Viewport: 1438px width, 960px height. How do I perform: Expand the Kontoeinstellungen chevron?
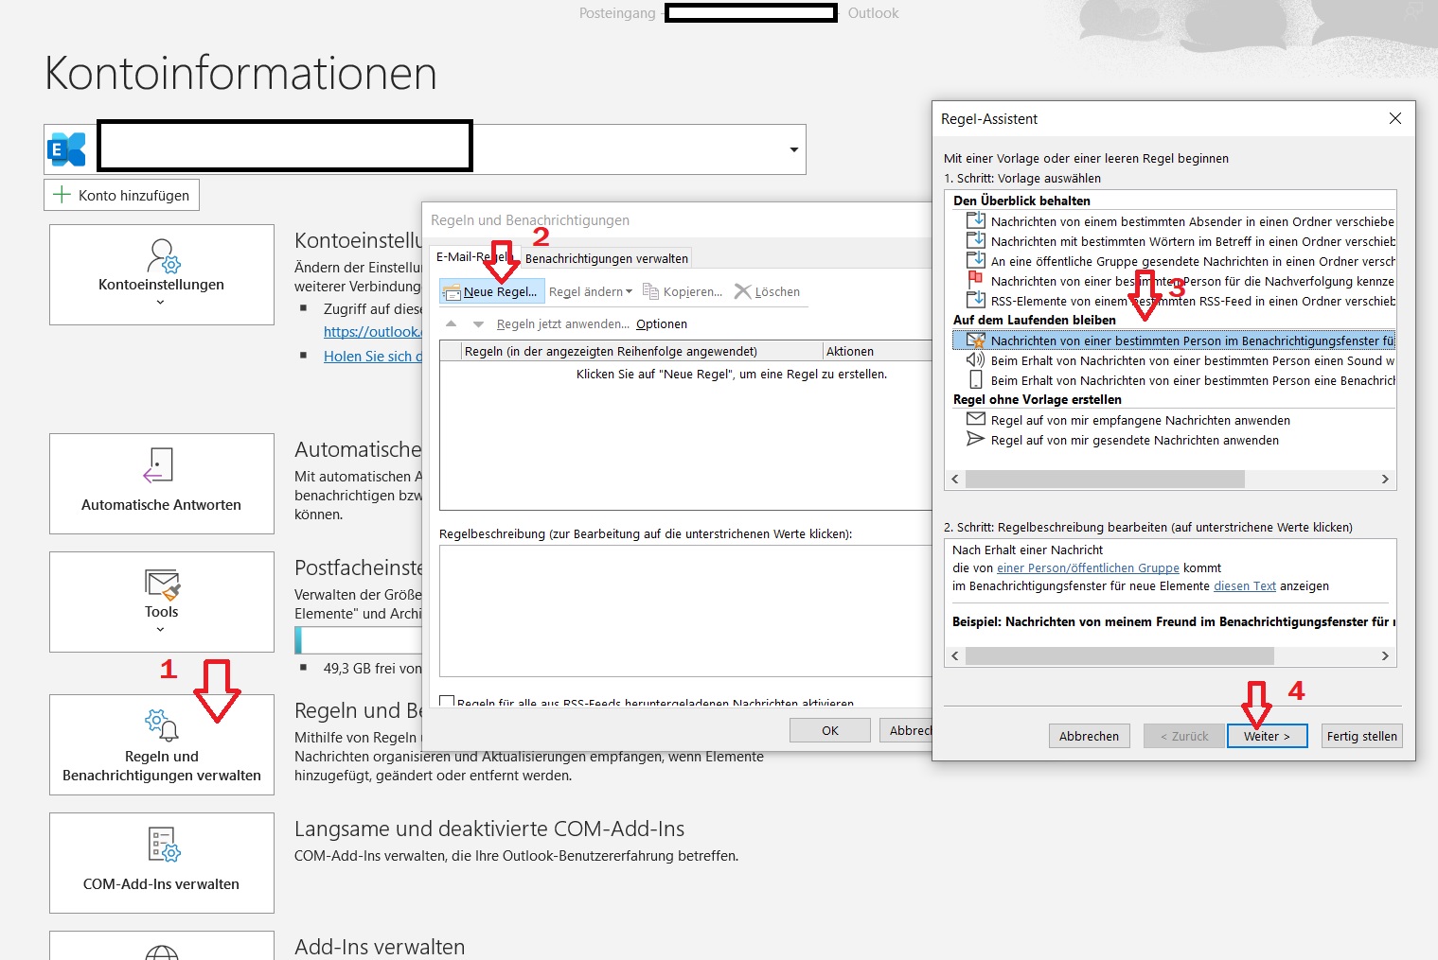[x=160, y=303]
